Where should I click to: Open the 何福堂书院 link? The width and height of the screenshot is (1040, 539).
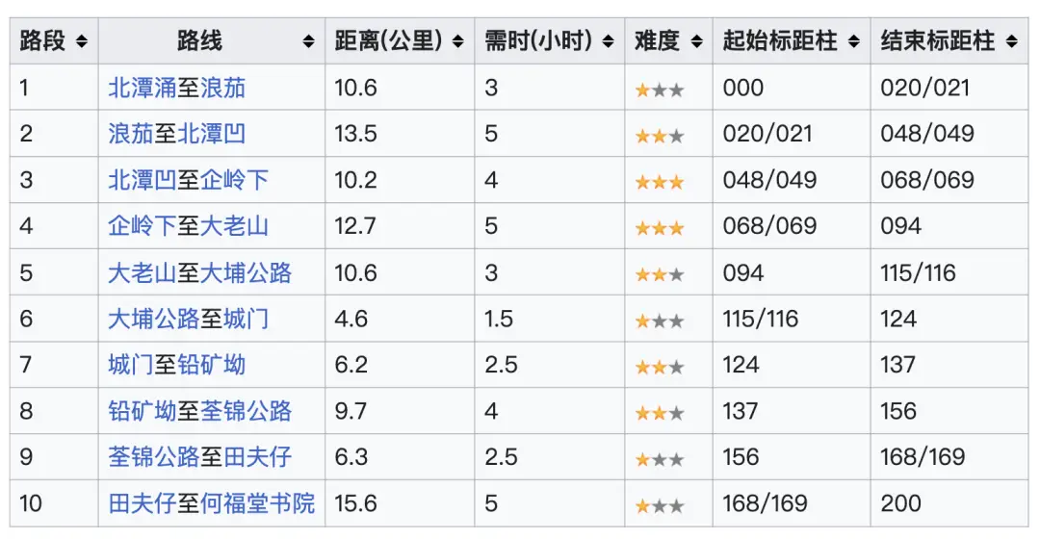pos(257,503)
